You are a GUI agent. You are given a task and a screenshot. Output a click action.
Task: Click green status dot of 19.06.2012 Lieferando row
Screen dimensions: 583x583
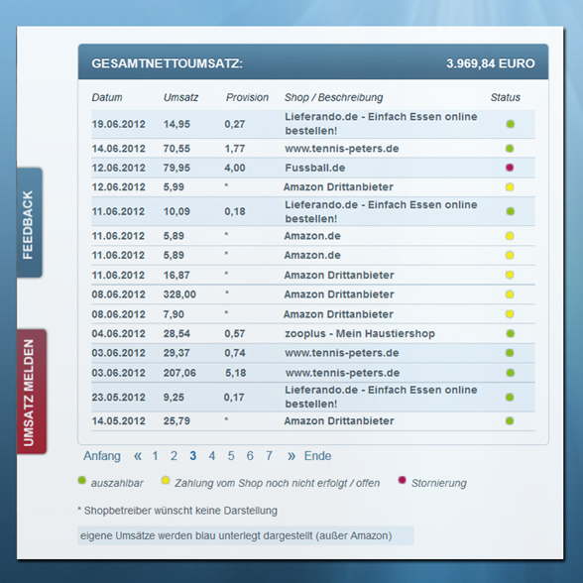coord(510,124)
